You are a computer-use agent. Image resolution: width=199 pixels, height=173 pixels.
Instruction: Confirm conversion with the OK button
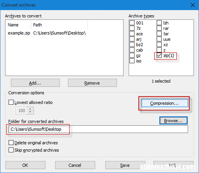pyautogui.click(x=25, y=165)
